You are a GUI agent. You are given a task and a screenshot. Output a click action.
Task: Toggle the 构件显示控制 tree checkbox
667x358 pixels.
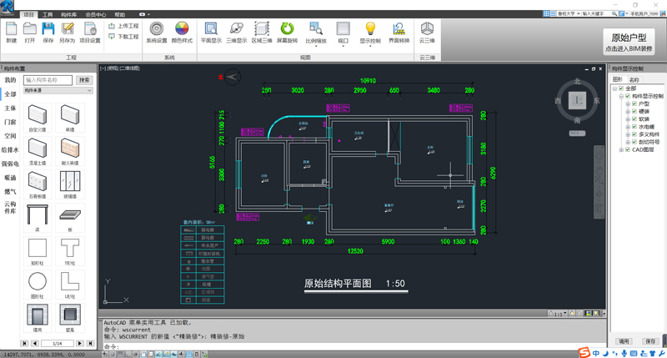click(x=628, y=96)
